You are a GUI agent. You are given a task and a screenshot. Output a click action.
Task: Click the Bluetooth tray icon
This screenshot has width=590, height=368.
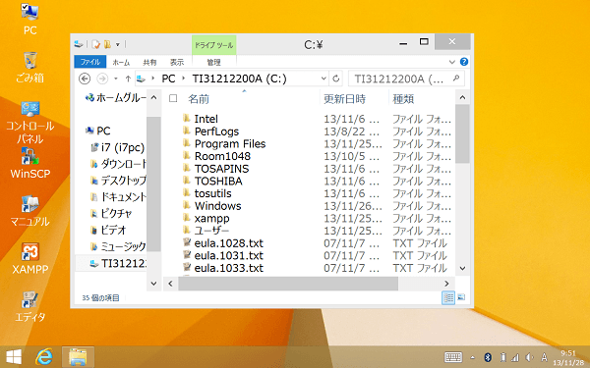(488, 357)
